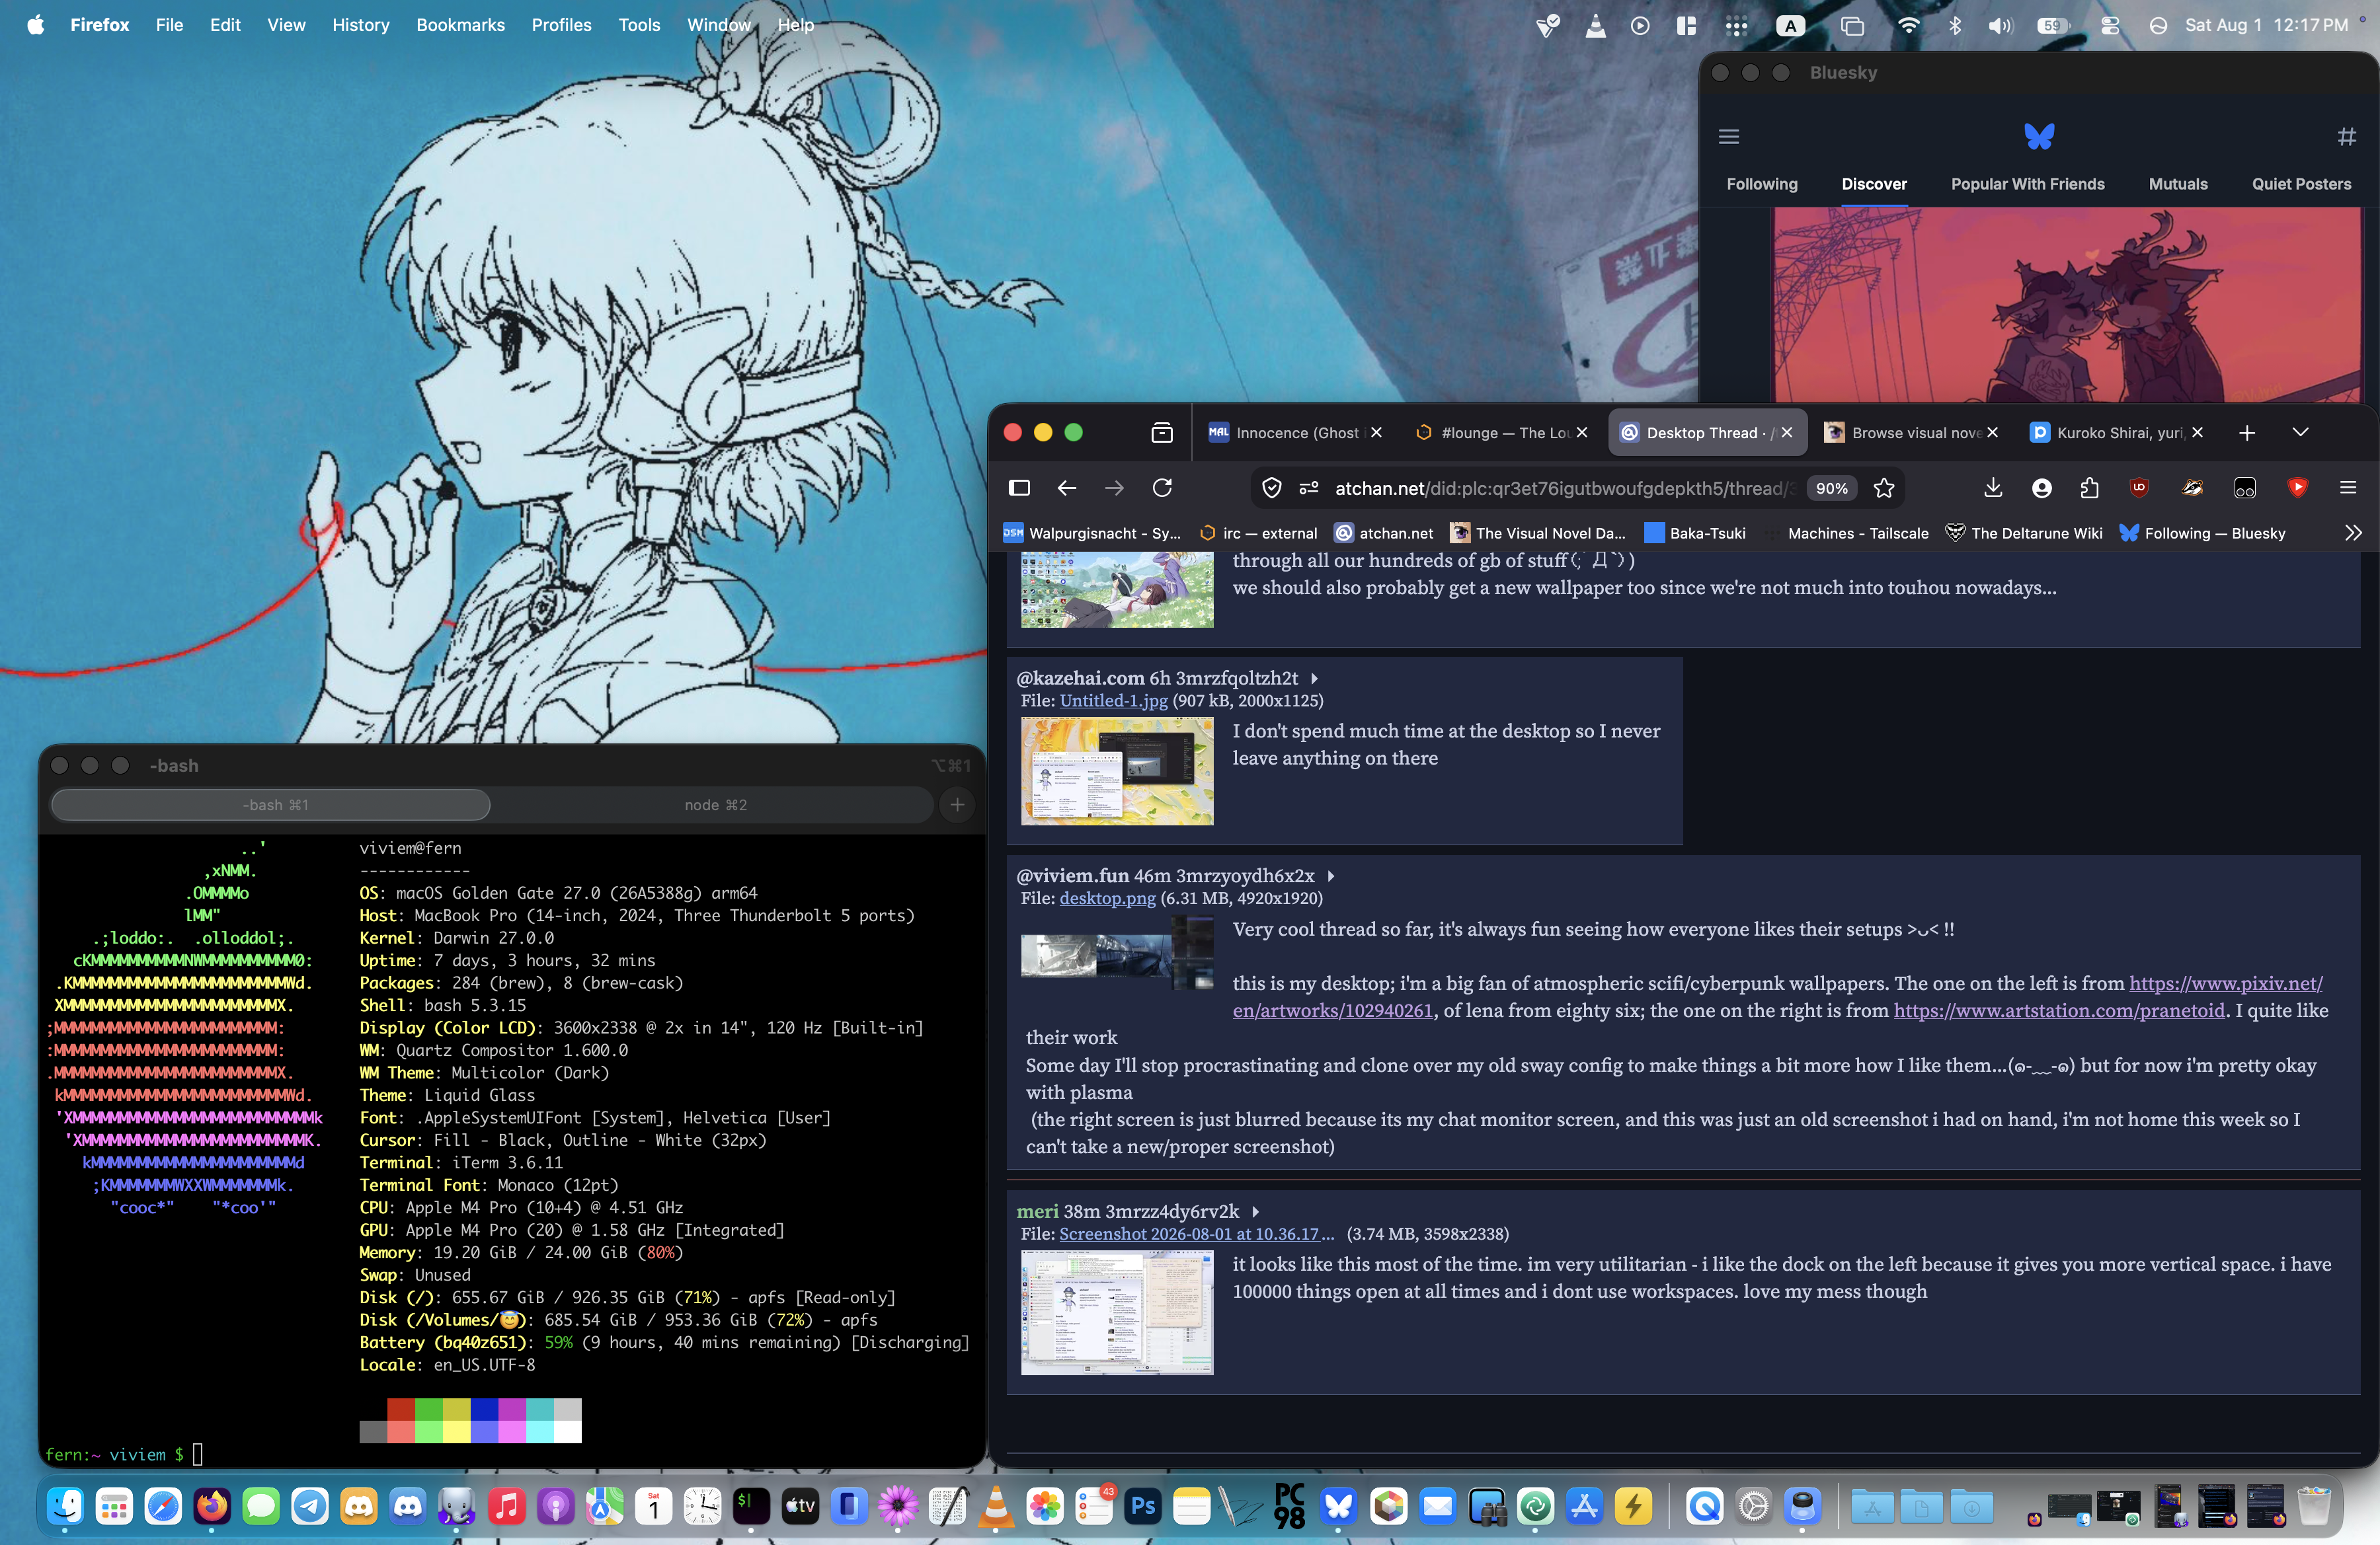This screenshot has height=1545, width=2380.
Task: Open System Settings from the Dock
Action: [1753, 1506]
